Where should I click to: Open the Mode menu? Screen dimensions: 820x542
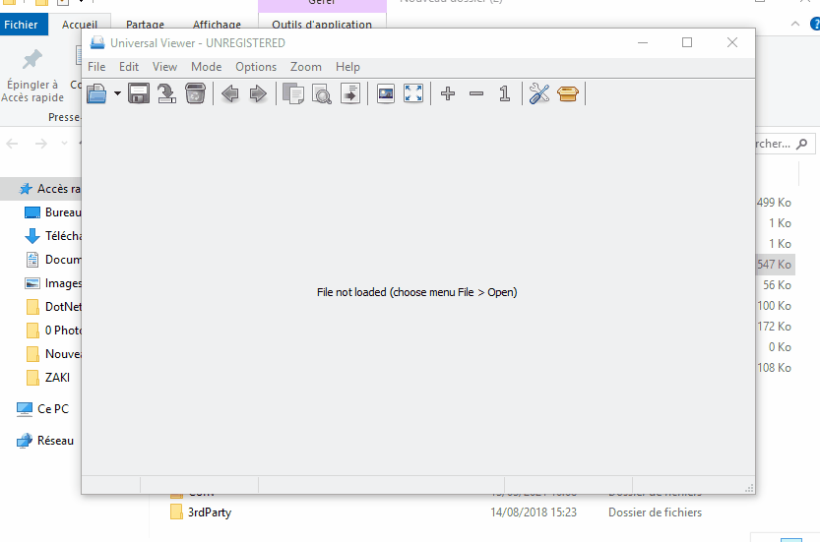pyautogui.click(x=206, y=67)
